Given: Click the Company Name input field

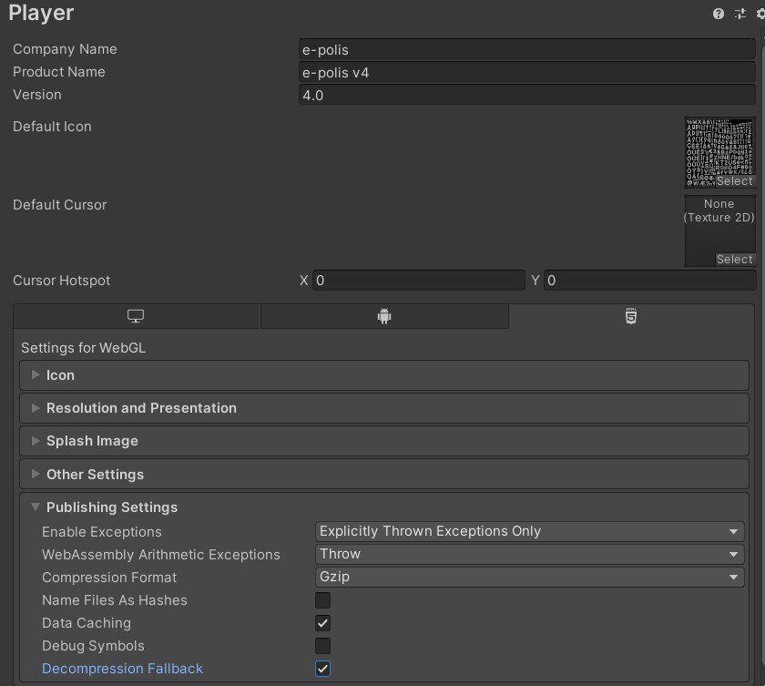Looking at the screenshot, I should (x=527, y=50).
